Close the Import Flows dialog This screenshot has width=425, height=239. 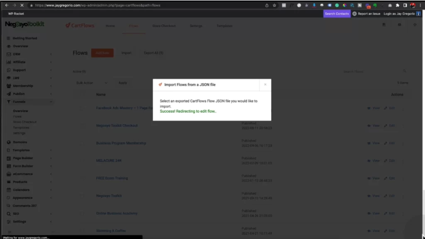(265, 84)
